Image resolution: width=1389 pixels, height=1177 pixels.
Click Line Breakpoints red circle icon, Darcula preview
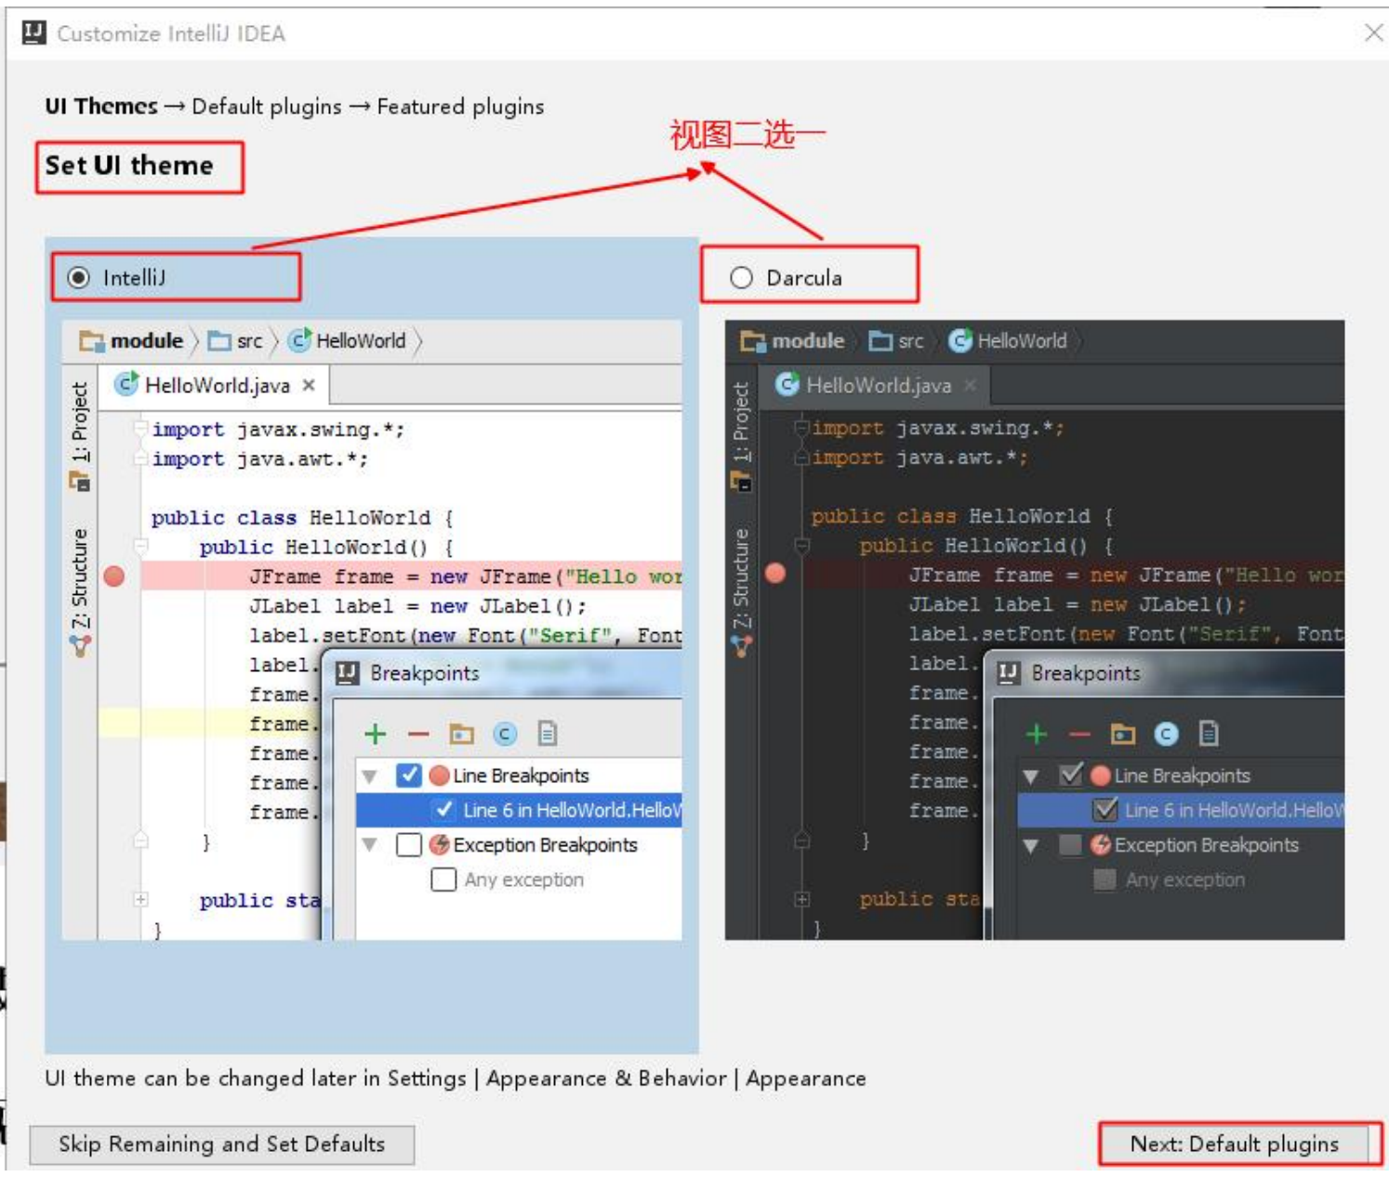click(1101, 775)
